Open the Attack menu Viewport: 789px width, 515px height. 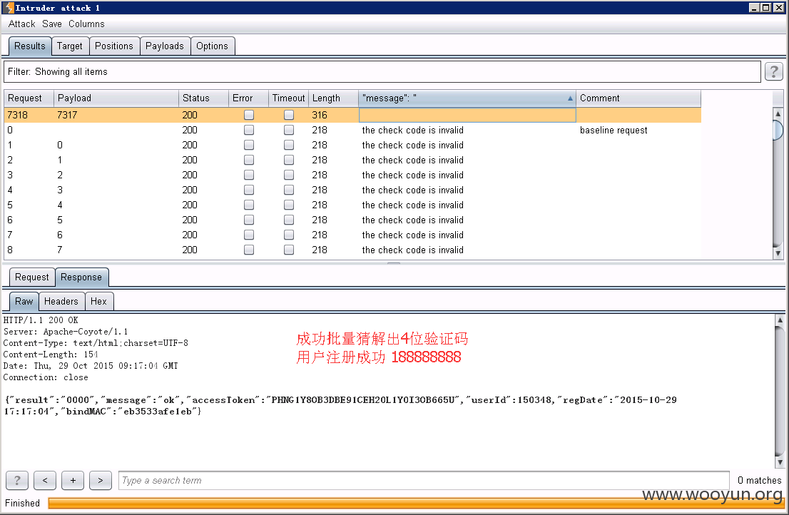tap(21, 24)
